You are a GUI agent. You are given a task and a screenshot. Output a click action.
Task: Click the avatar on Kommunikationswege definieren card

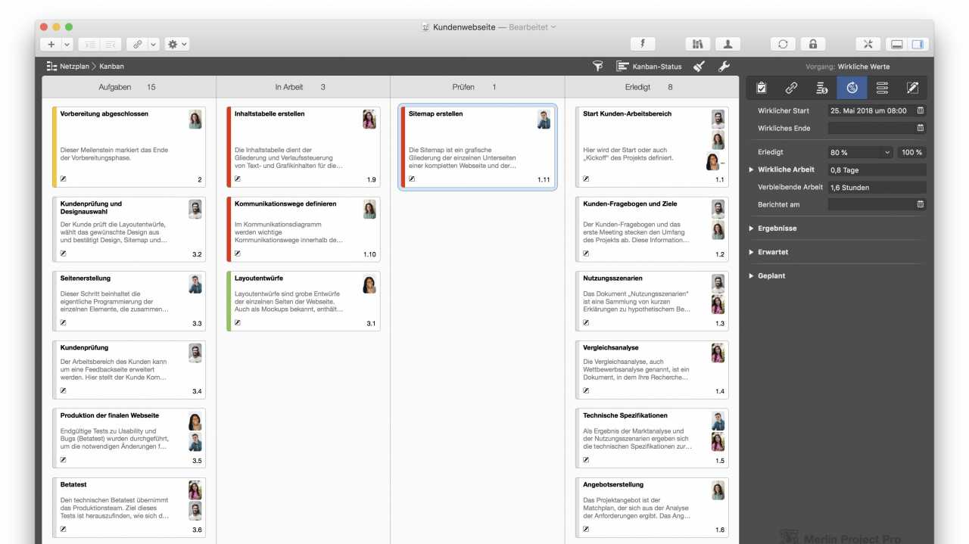[x=369, y=210]
